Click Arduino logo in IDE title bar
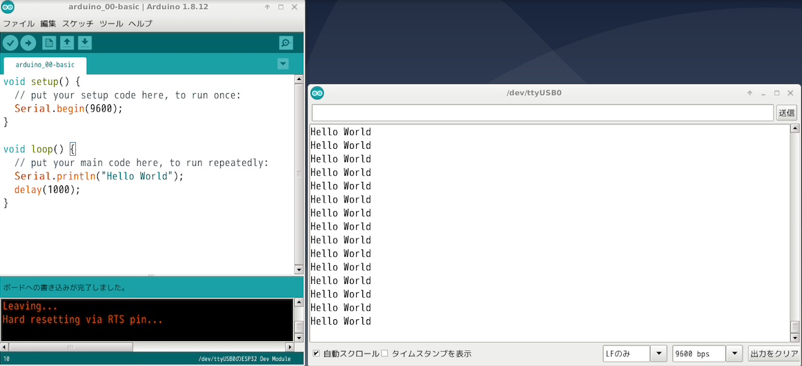 coord(8,7)
